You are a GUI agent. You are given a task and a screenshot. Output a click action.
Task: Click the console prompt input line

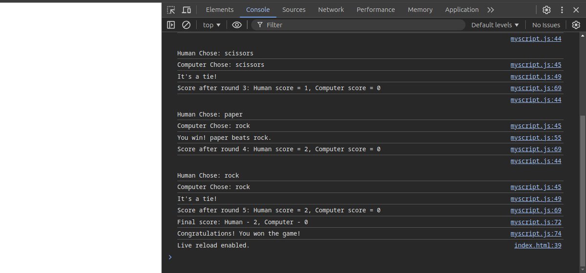[x=371, y=257]
